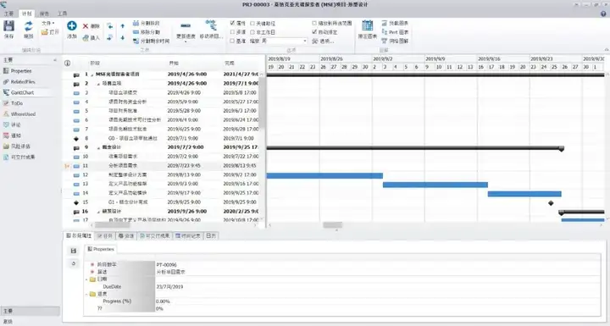Enable the critical path checkbox
Screen dimensions: 610x326
[252, 24]
